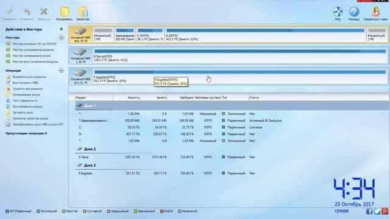Select the E:Terra(NTFS) partition bar
This screenshot has width=390, height=219.
[240, 55]
